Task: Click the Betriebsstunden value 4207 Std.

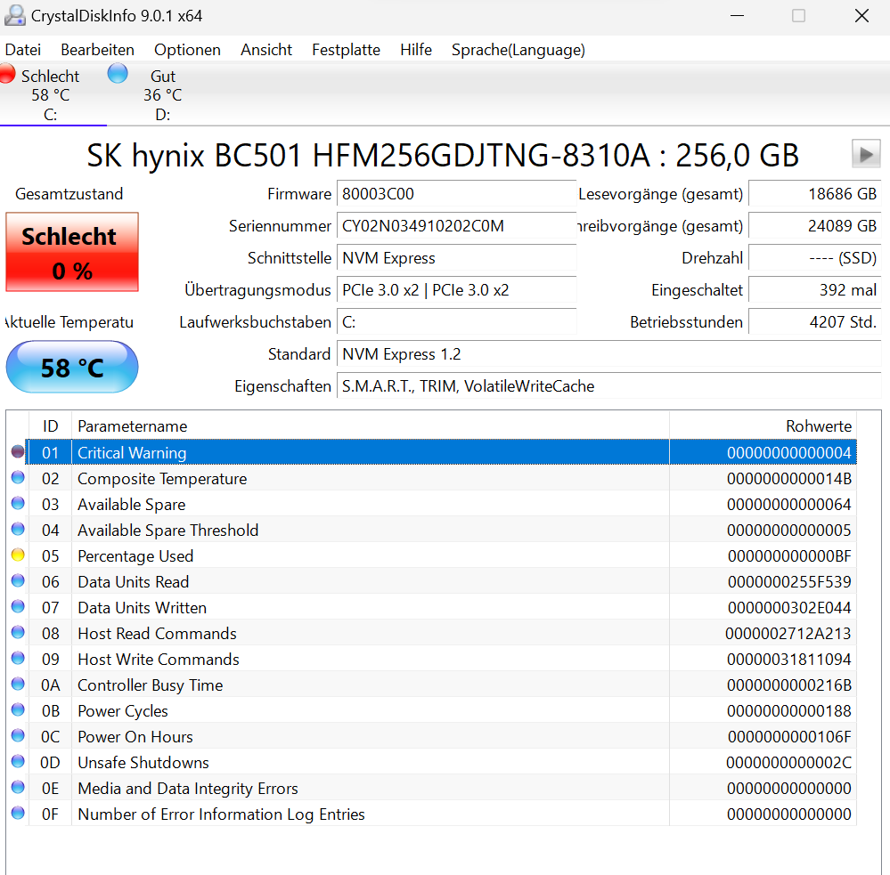Action: coord(814,322)
